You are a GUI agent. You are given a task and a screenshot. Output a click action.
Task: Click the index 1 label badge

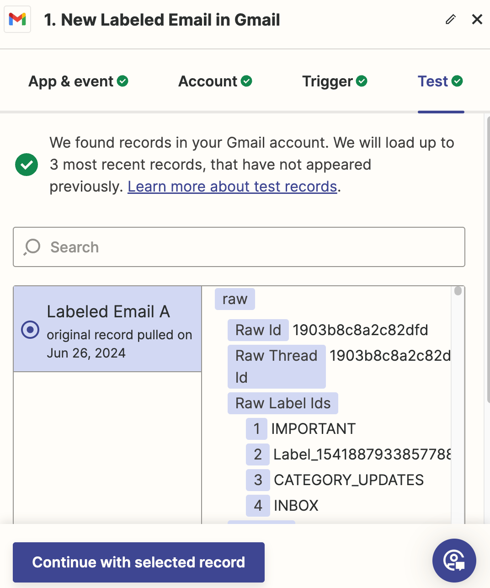pyautogui.click(x=256, y=429)
